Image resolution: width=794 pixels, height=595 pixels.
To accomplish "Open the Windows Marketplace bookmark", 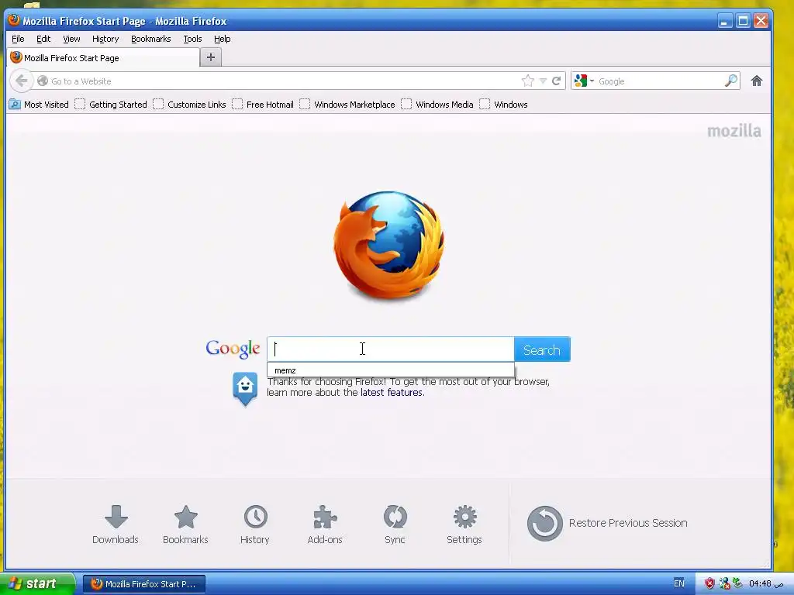I will point(347,105).
